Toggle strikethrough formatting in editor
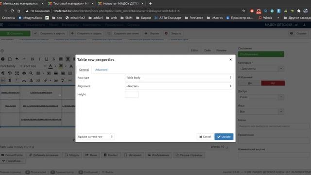This screenshot has height=175, width=311. 53,59
